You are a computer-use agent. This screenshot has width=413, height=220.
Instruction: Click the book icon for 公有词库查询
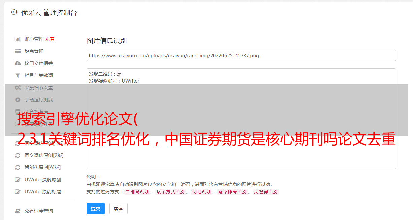18,211
